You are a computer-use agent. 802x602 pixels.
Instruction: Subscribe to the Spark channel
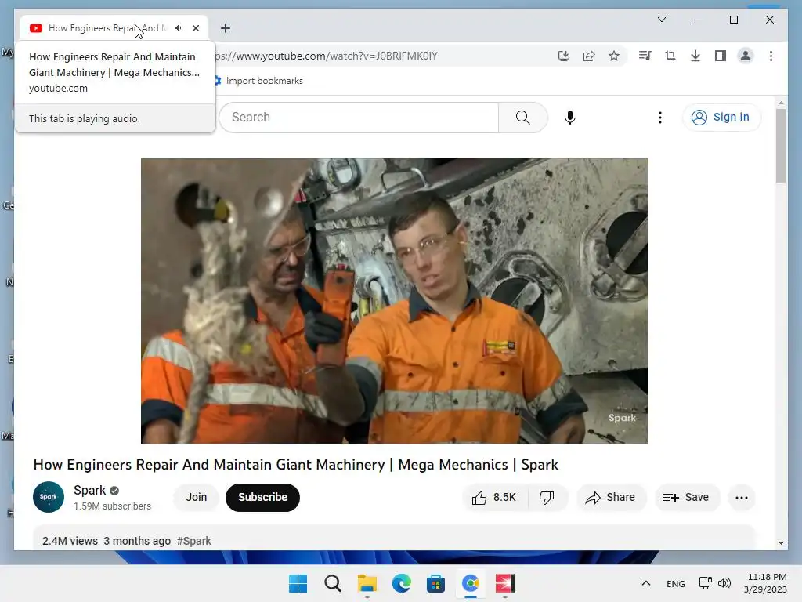[x=262, y=497]
